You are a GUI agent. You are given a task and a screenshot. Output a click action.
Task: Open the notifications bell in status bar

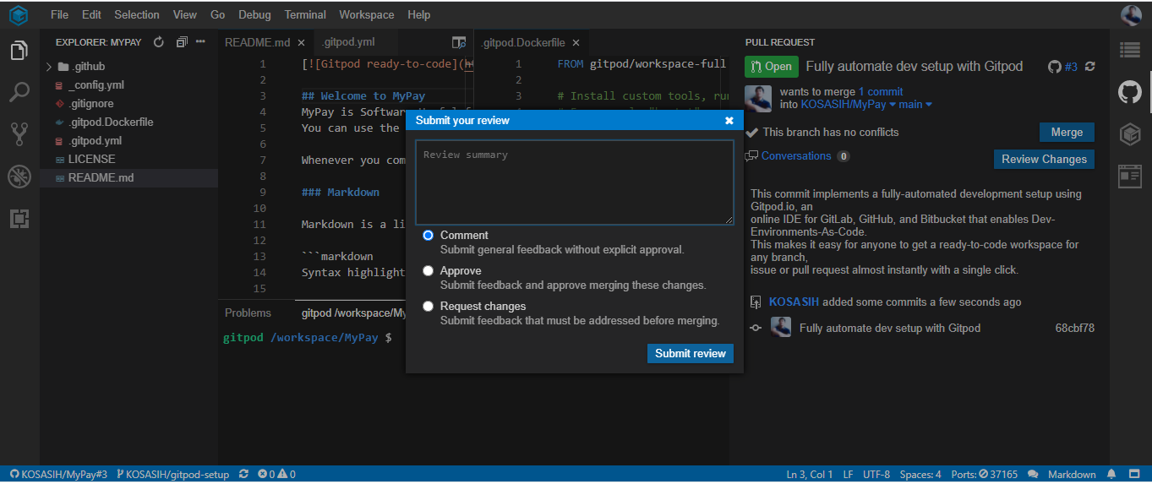coord(1111,475)
